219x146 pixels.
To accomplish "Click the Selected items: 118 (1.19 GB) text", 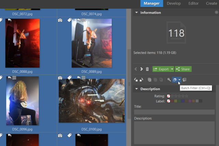I will click(155, 53).
